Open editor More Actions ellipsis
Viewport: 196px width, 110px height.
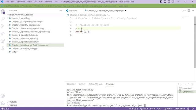193,11
